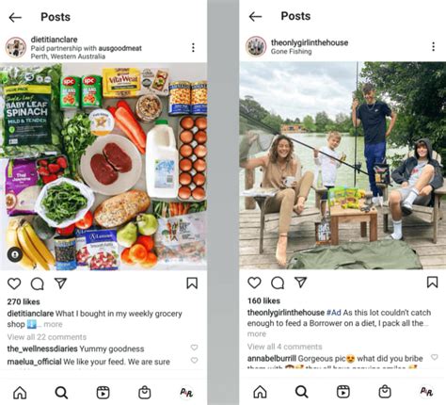
Task: Expand caption with 'more' on grocery post
Action: [53, 324]
